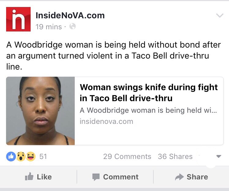
Task: View the 51 reactions count
Action: pyautogui.click(x=43, y=157)
